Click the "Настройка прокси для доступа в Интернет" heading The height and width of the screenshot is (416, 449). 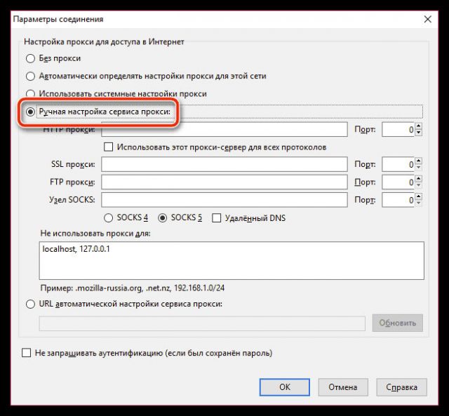click(104, 42)
